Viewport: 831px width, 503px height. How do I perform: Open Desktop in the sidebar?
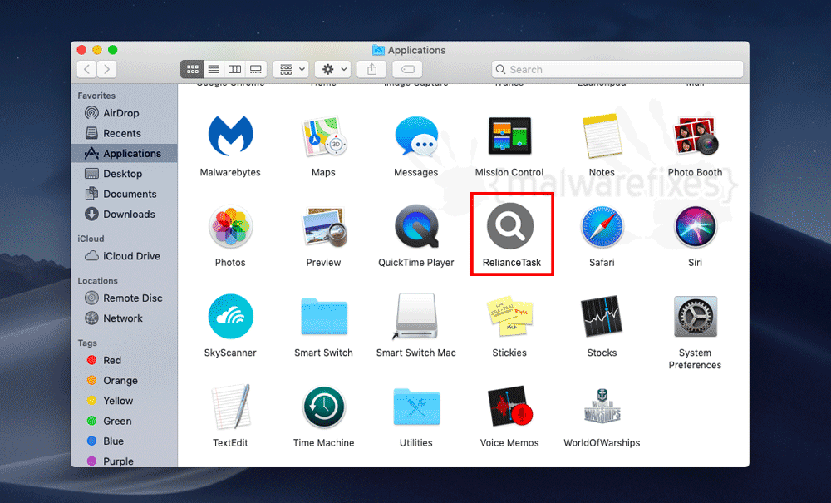[x=124, y=173]
